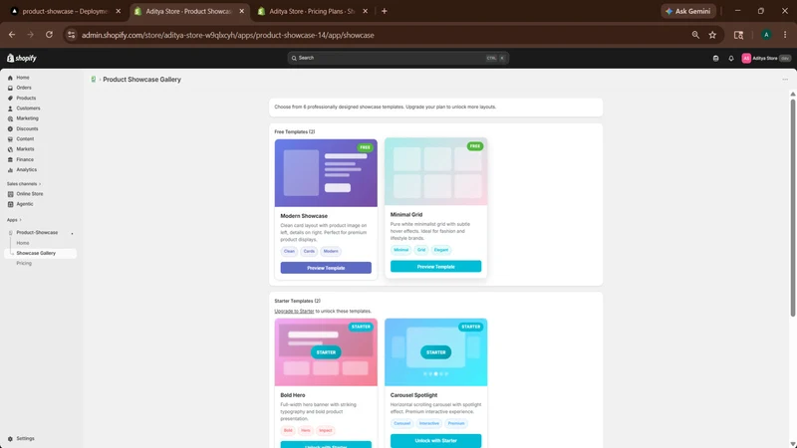The height and width of the screenshot is (448, 797).
Task: Click Upgrade to Starter link
Action: tap(294, 311)
